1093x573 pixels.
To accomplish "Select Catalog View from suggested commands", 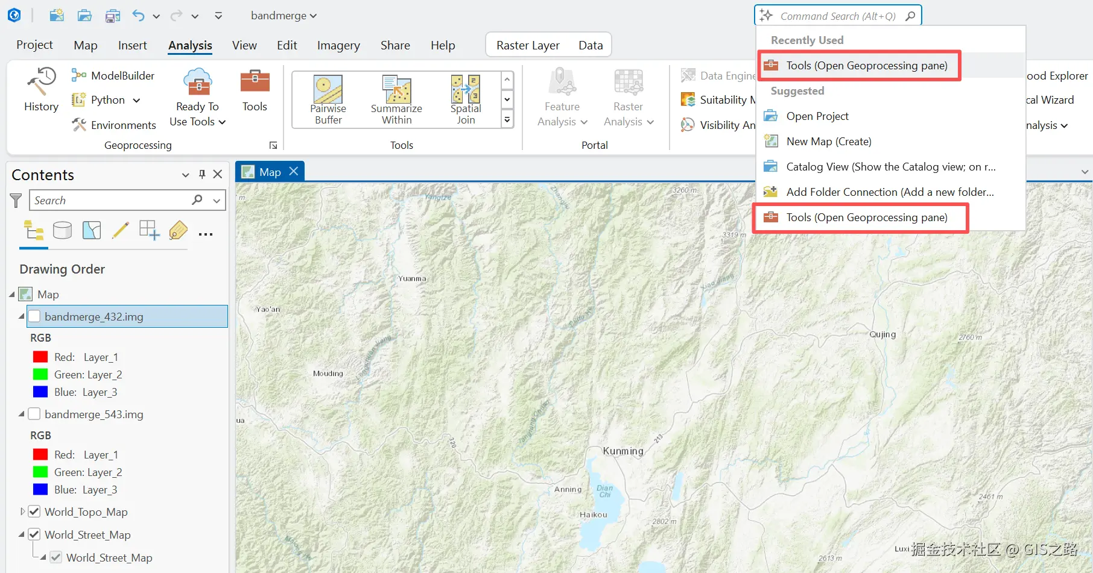I will click(890, 166).
